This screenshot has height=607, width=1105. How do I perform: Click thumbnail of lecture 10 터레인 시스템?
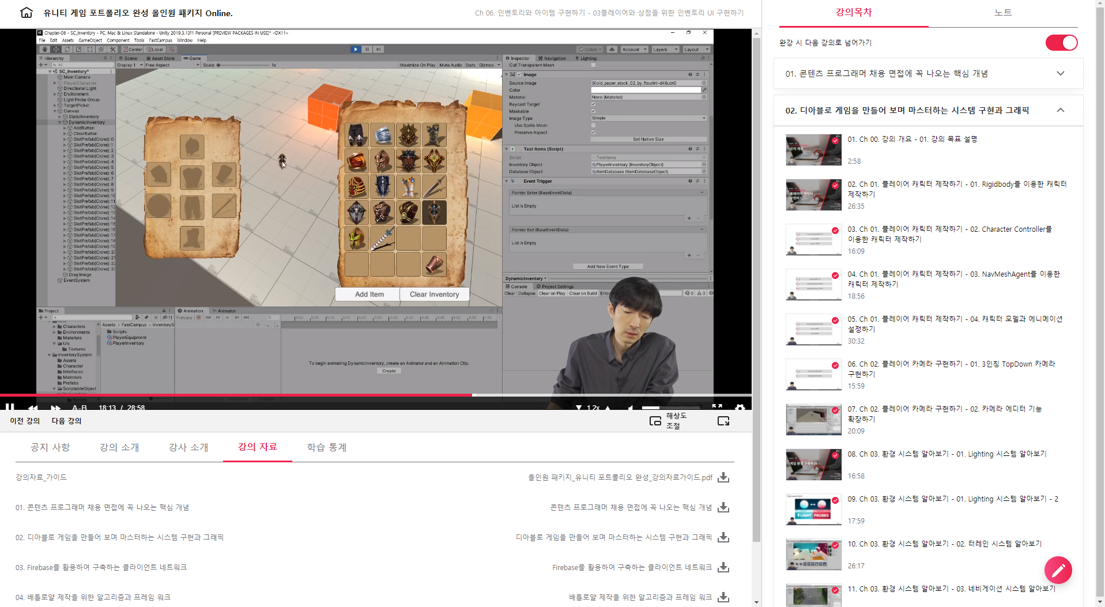pos(813,555)
